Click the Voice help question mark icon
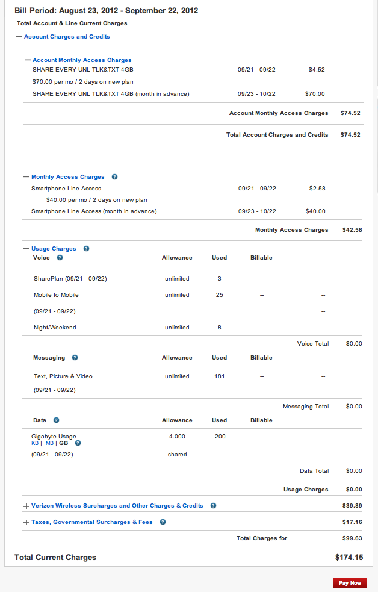Screen dimensions: 378x592 pyautogui.click(x=60, y=258)
